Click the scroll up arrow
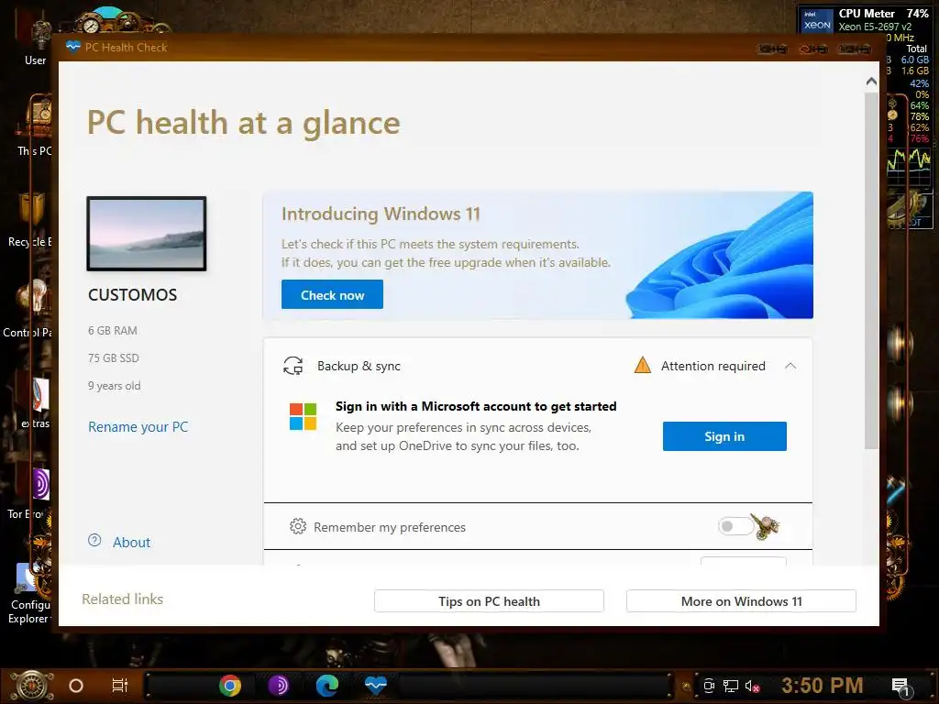 (871, 81)
